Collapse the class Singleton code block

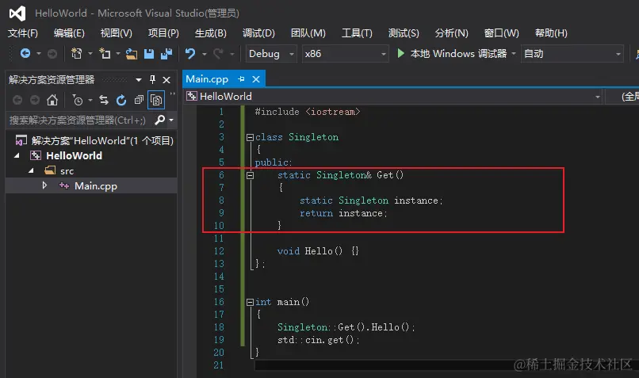pyautogui.click(x=251, y=137)
